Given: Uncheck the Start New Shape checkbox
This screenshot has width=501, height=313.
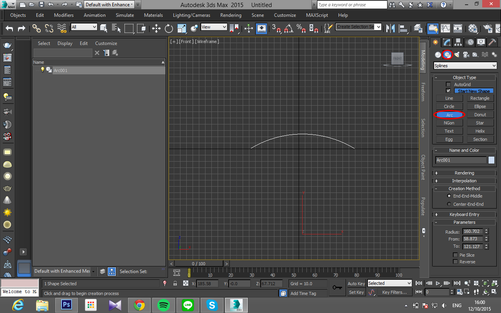Looking at the screenshot, I should click(x=449, y=91).
